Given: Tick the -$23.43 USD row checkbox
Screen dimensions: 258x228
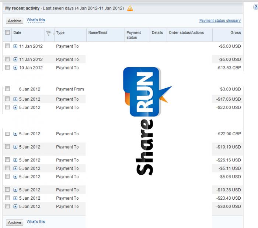Looking at the screenshot, I should pyautogui.click(x=7, y=198).
